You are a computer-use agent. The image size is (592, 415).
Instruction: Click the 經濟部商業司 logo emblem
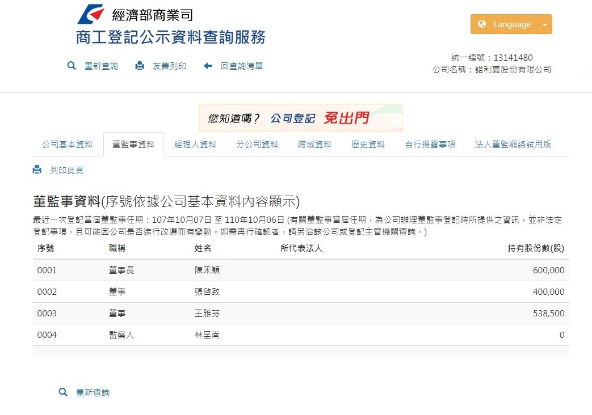point(91,14)
